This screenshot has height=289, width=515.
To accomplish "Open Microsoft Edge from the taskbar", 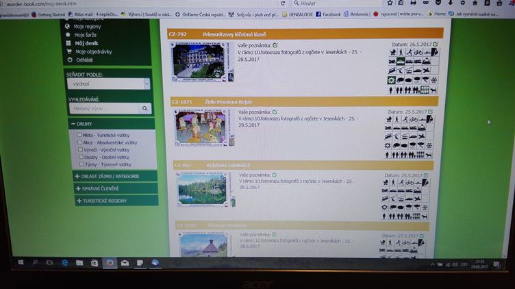I will click(65, 263).
